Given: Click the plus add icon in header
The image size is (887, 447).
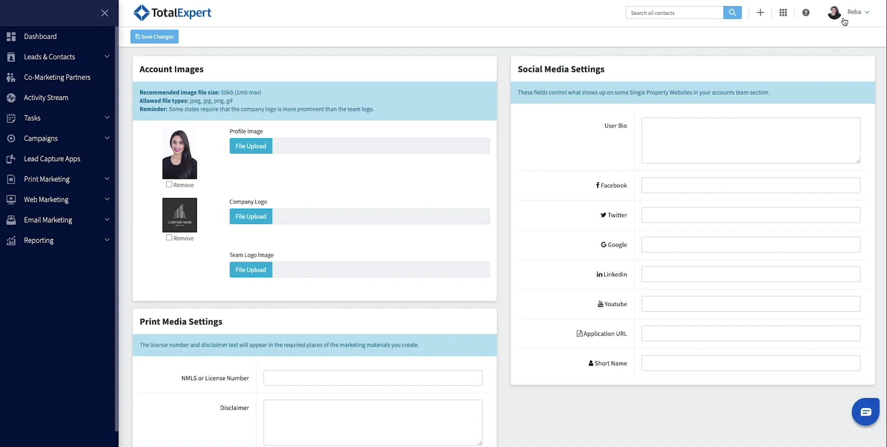Looking at the screenshot, I should (x=760, y=13).
